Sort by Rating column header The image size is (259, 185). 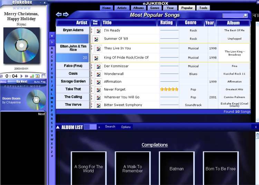[x=166, y=23]
